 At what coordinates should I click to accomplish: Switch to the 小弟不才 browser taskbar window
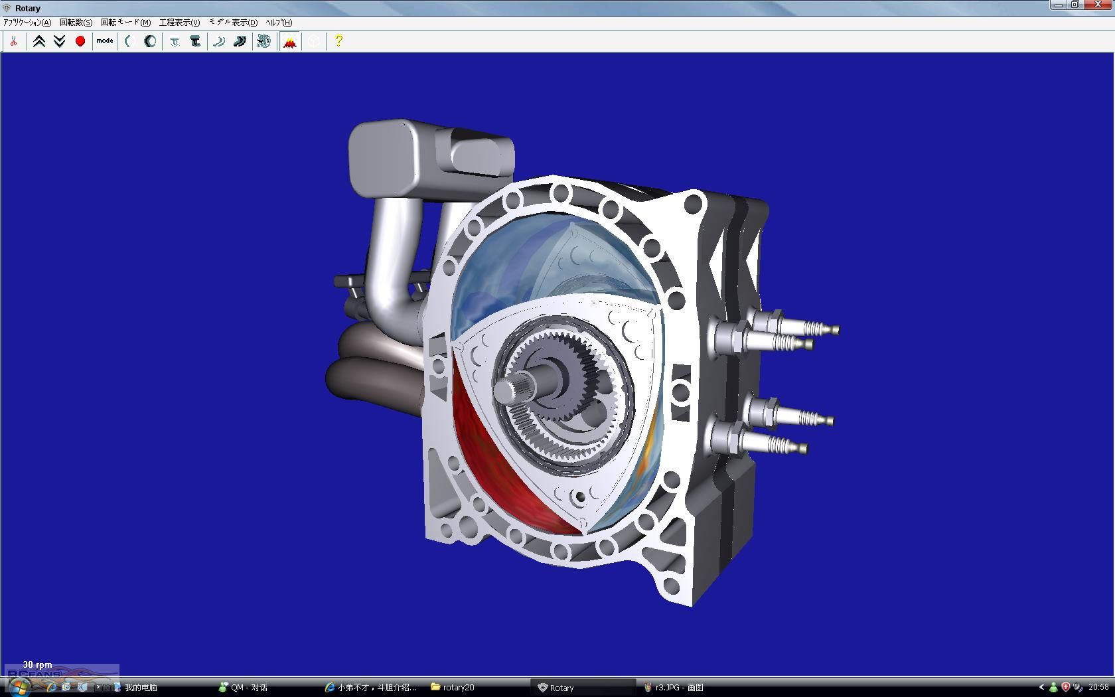[x=371, y=688]
